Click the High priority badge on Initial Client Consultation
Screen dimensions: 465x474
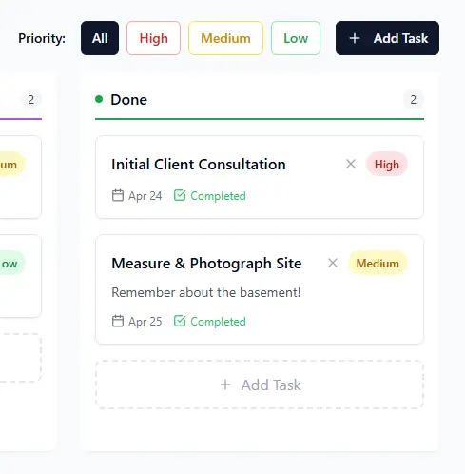387,164
